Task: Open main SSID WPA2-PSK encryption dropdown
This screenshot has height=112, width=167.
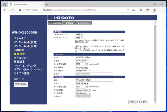Action: point(82,61)
